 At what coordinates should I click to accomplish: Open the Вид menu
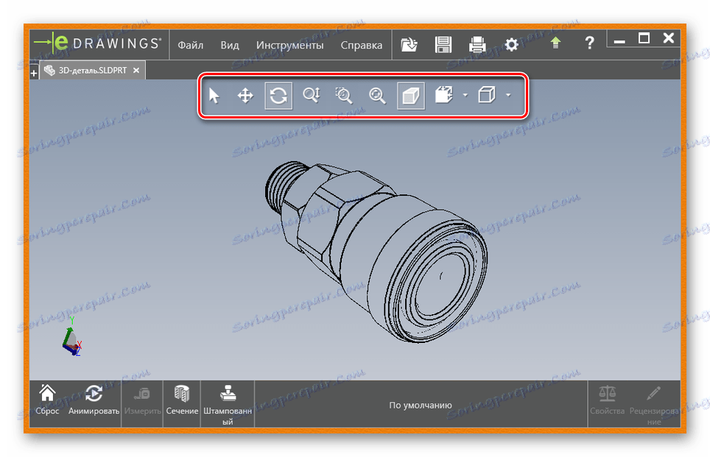[x=230, y=45]
